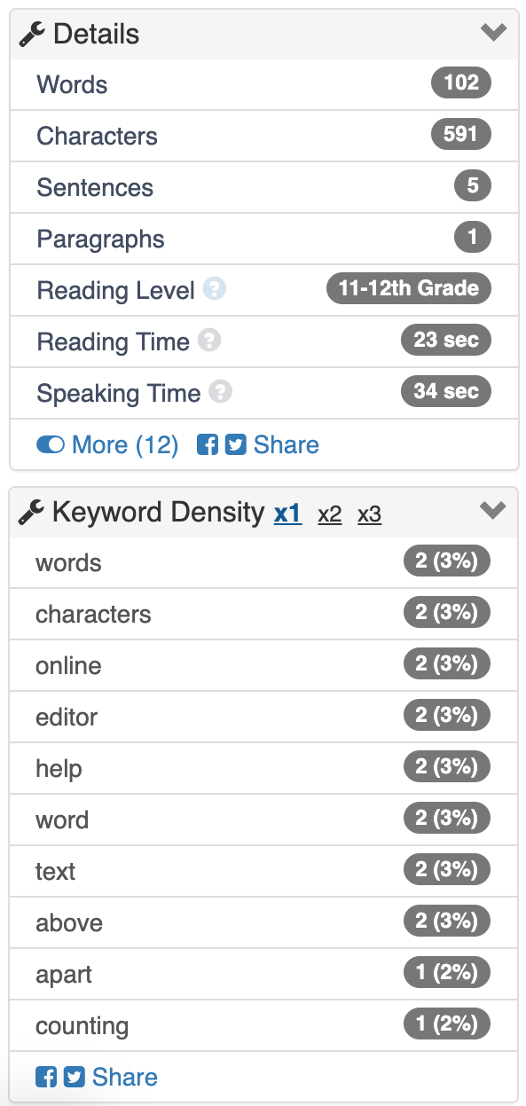526x1106 pixels.
Task: Select the x1 keyword density tab
Action: pyautogui.click(x=287, y=514)
